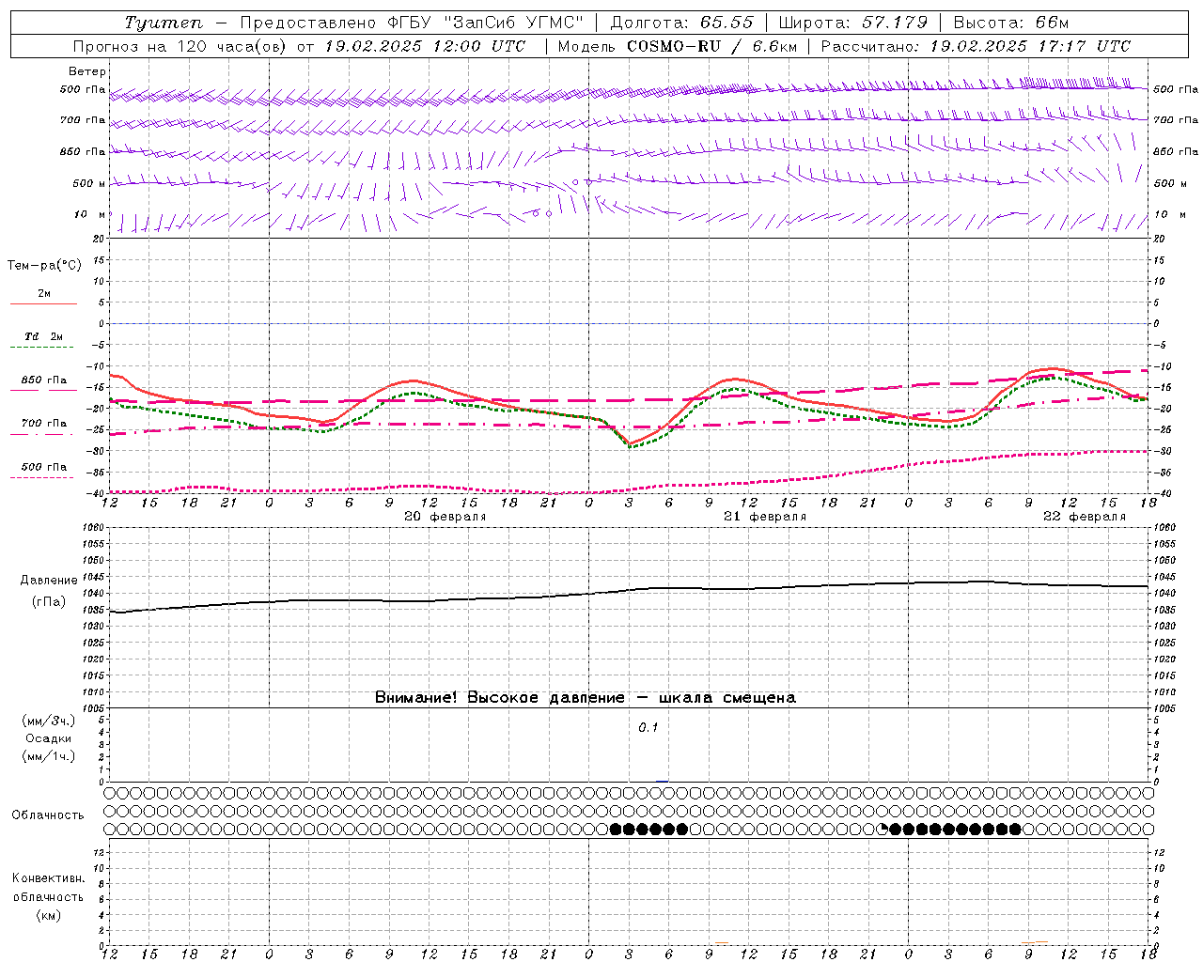This screenshot has width=1203, height=962.
Task: Click the "(мм/1ч.)" precipitation unit label
Action: 48,756
